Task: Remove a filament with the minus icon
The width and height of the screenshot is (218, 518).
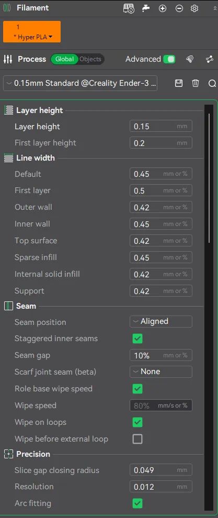Action: 179,8
